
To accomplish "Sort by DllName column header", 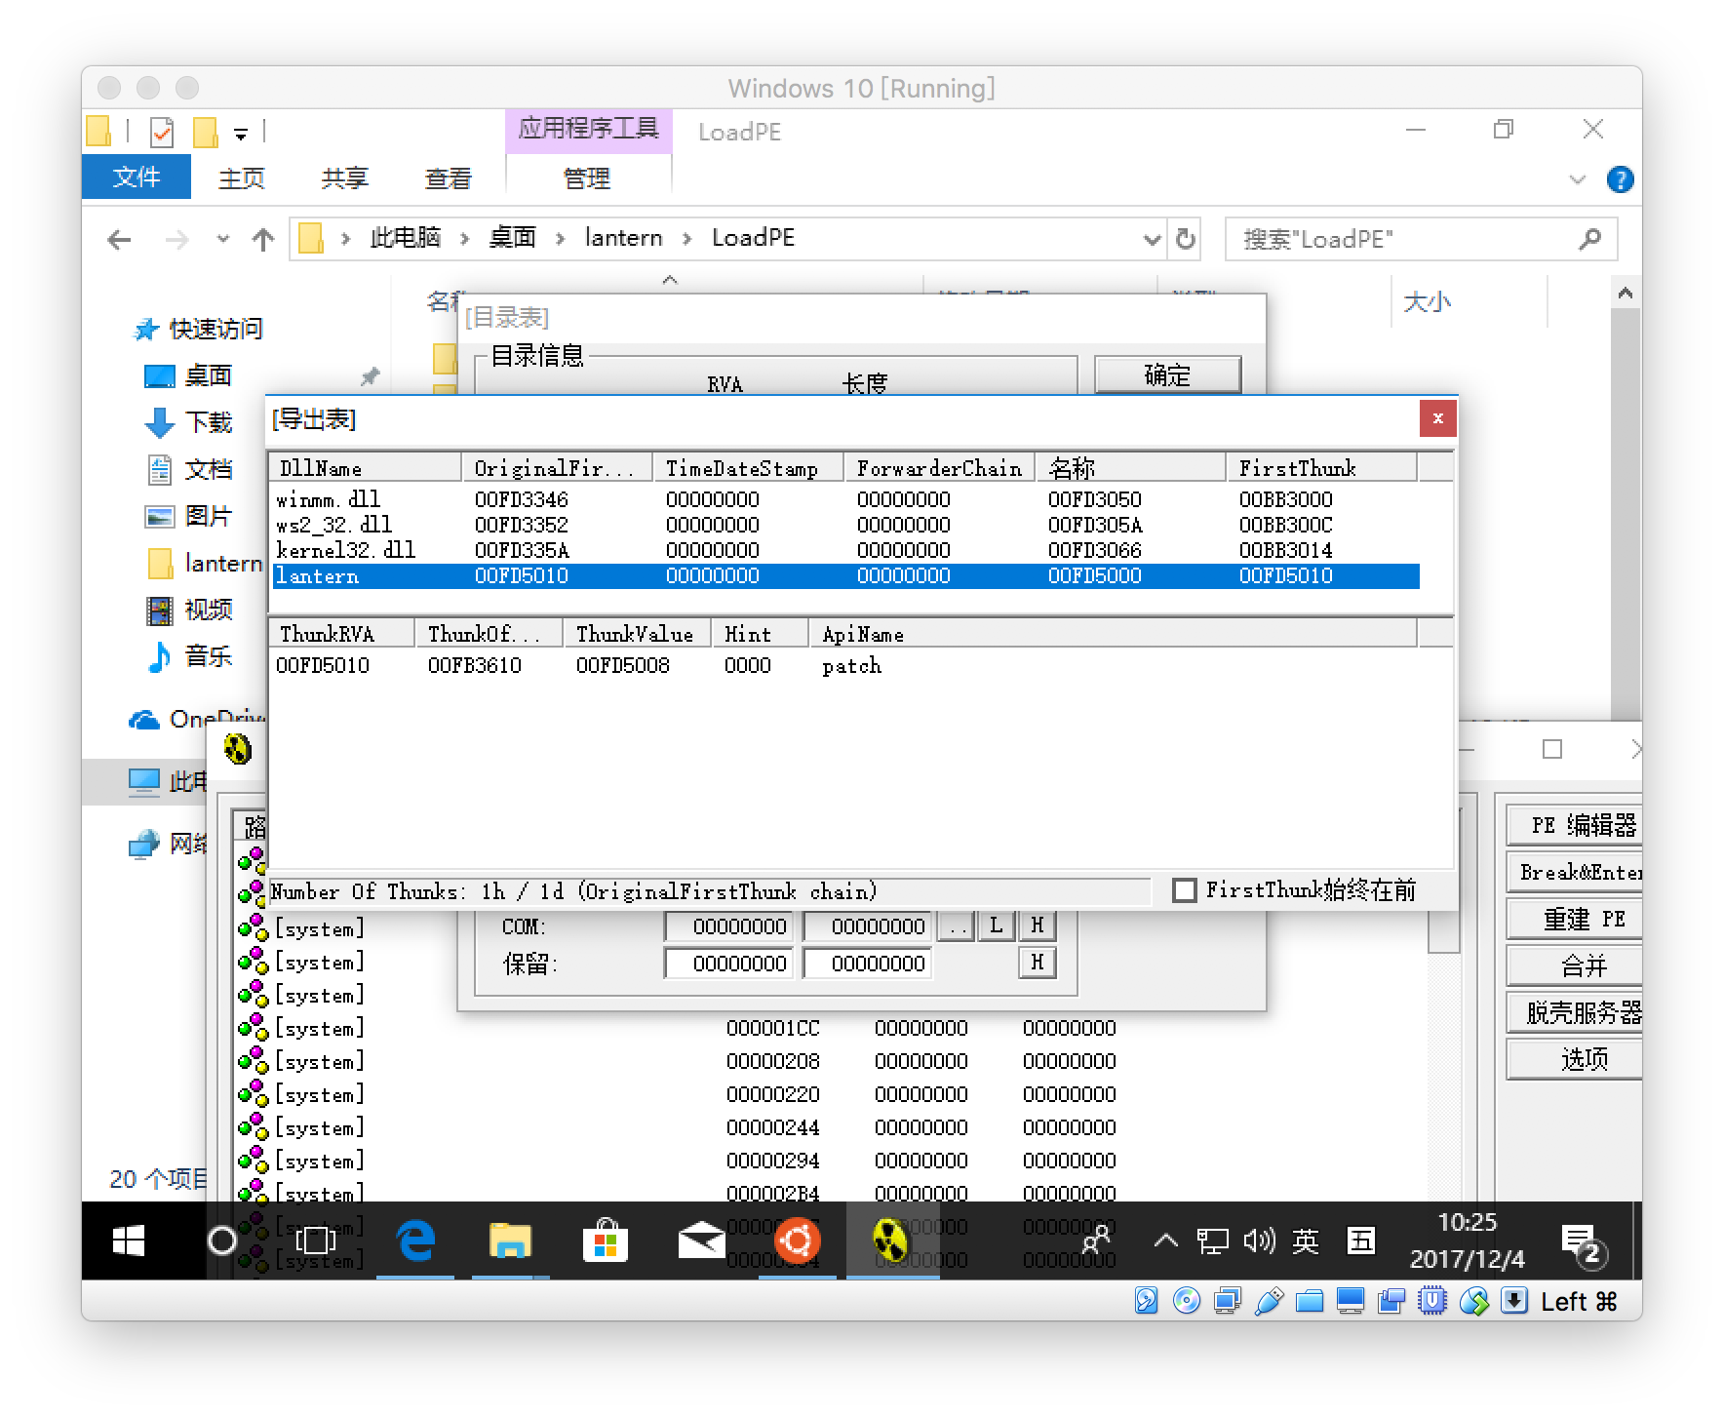I will [366, 468].
